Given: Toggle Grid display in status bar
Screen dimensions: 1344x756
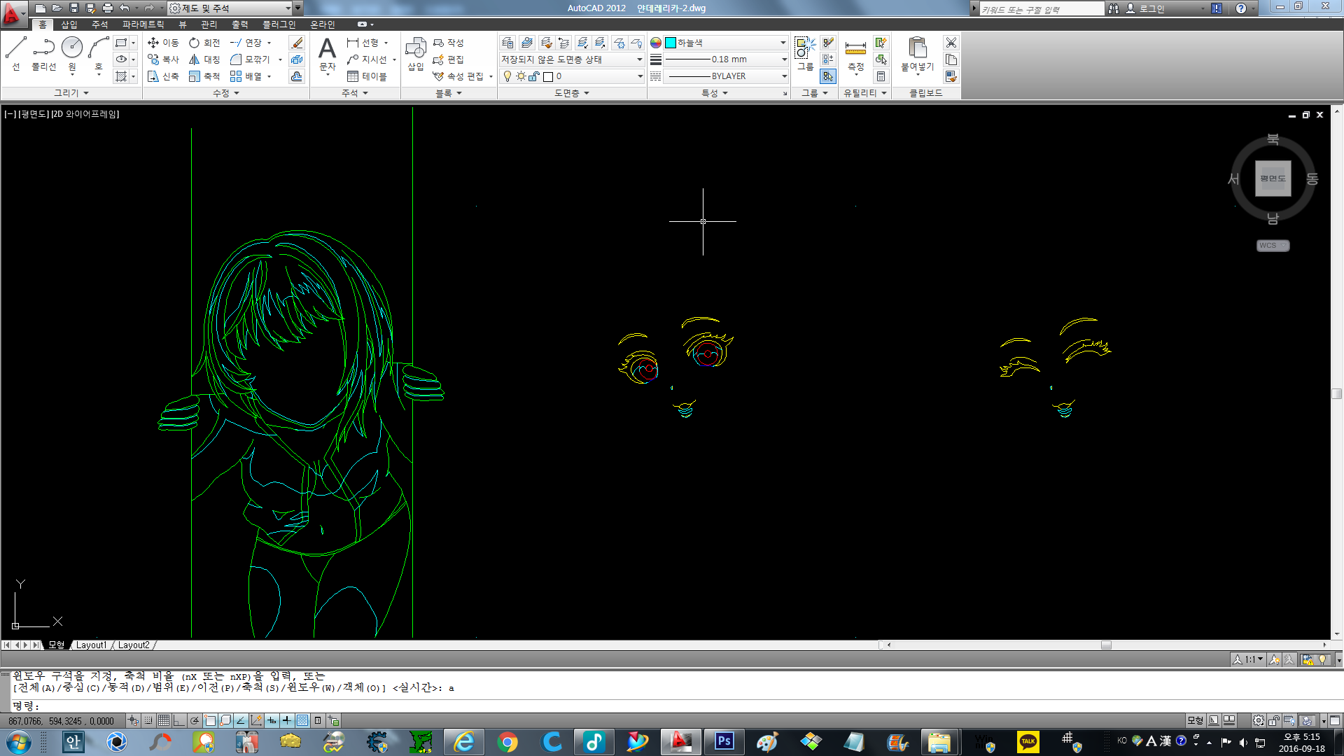Looking at the screenshot, I should [x=164, y=720].
